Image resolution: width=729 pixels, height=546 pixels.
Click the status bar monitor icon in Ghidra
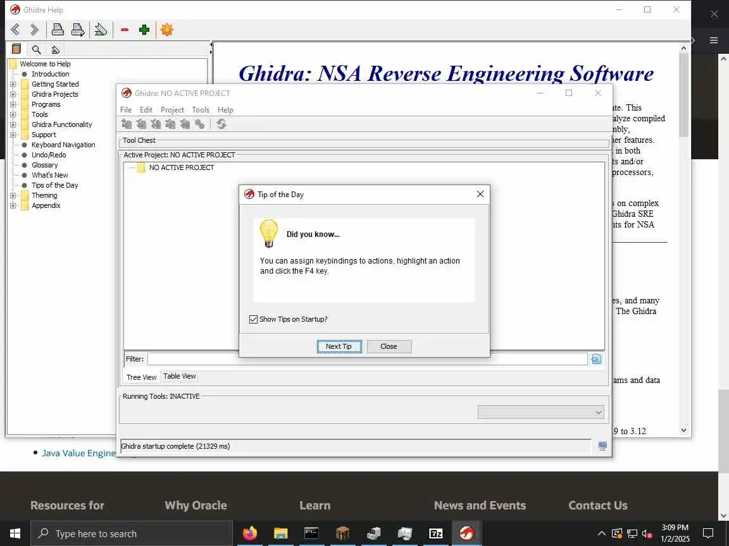(x=602, y=446)
